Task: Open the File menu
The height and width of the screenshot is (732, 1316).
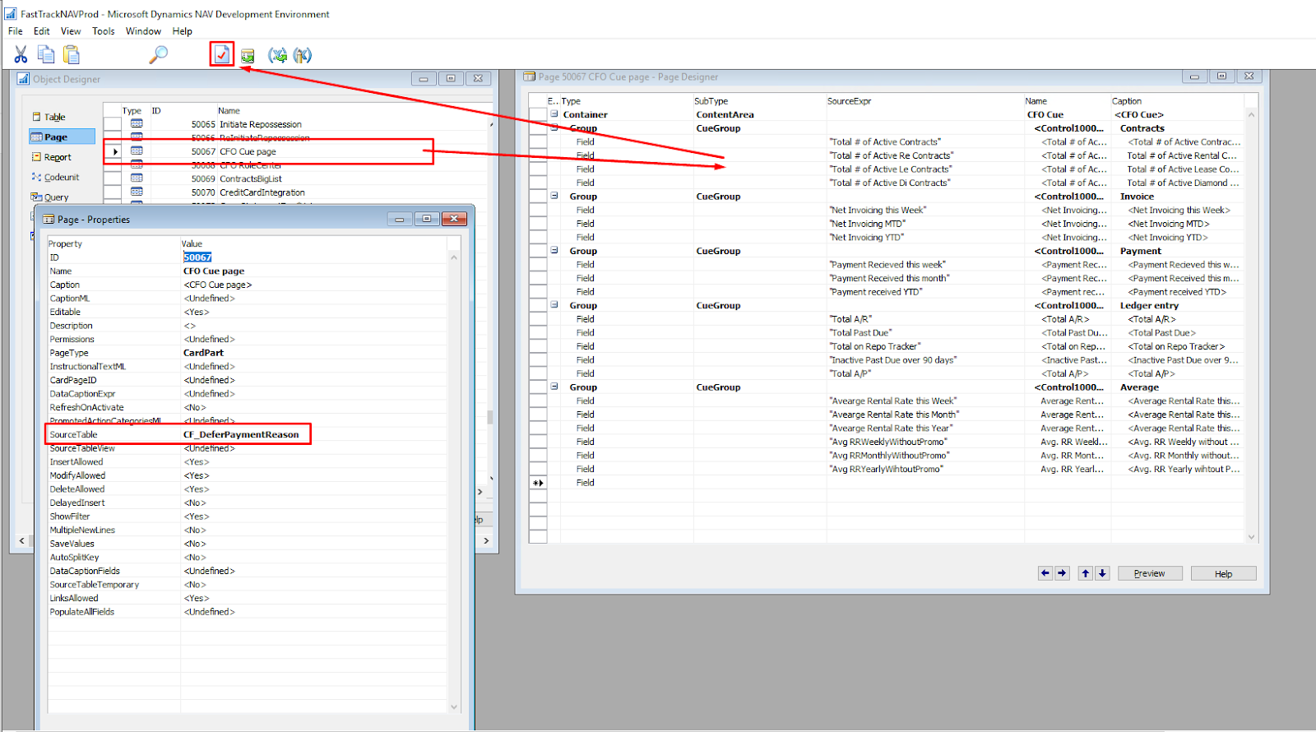Action: click(x=16, y=31)
